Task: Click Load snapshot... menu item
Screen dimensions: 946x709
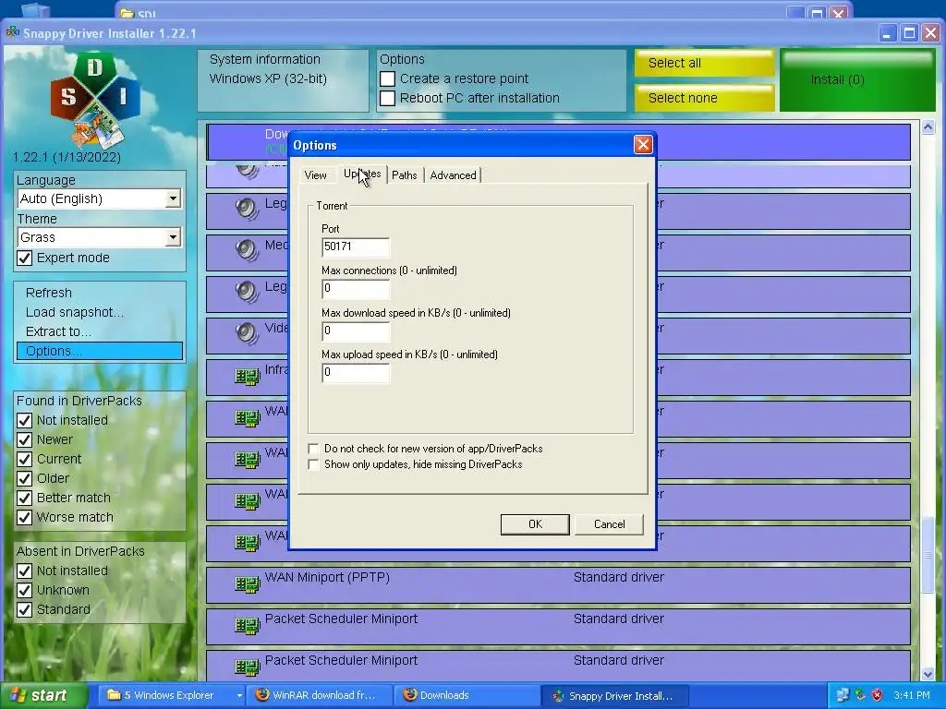Action: pos(74,312)
